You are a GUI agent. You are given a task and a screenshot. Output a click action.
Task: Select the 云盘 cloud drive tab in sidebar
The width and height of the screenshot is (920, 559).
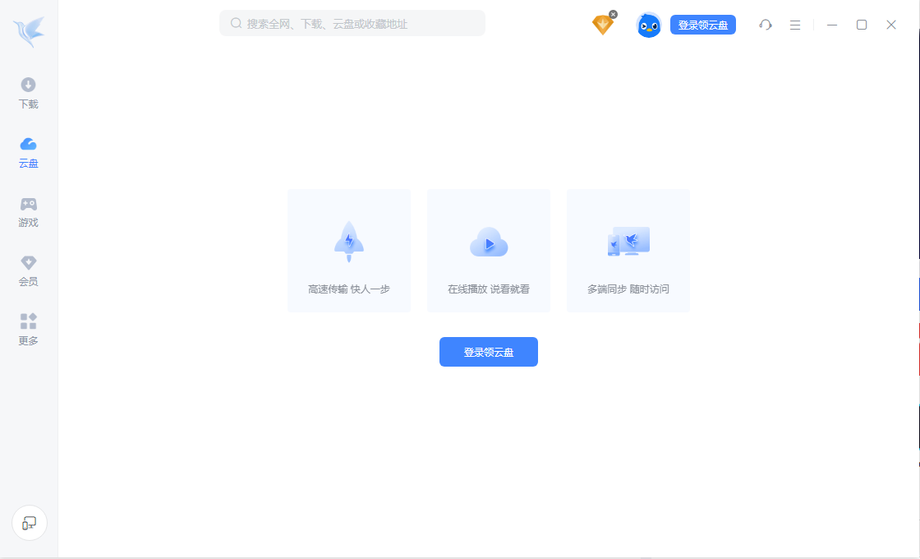pyautogui.click(x=28, y=151)
